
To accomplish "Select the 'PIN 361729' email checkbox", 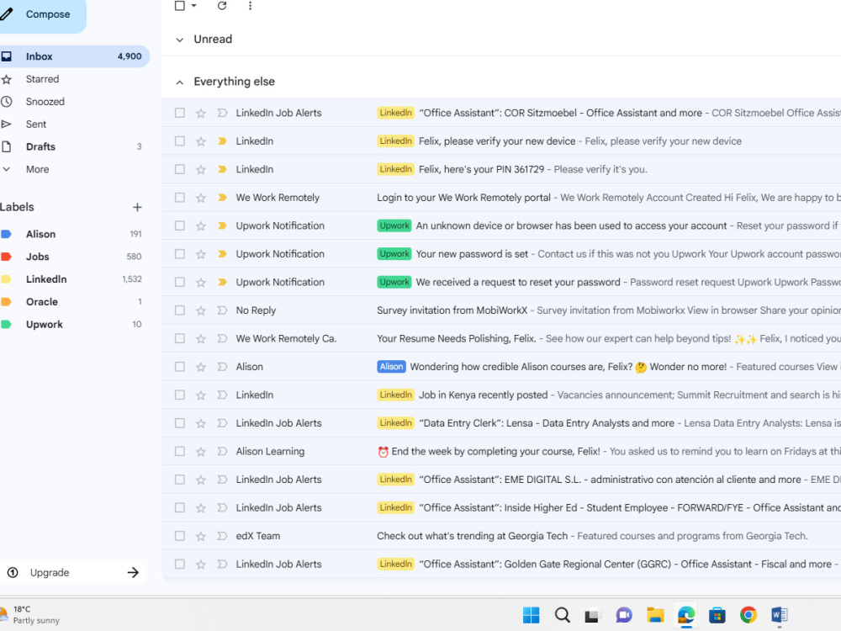I will 180,169.
